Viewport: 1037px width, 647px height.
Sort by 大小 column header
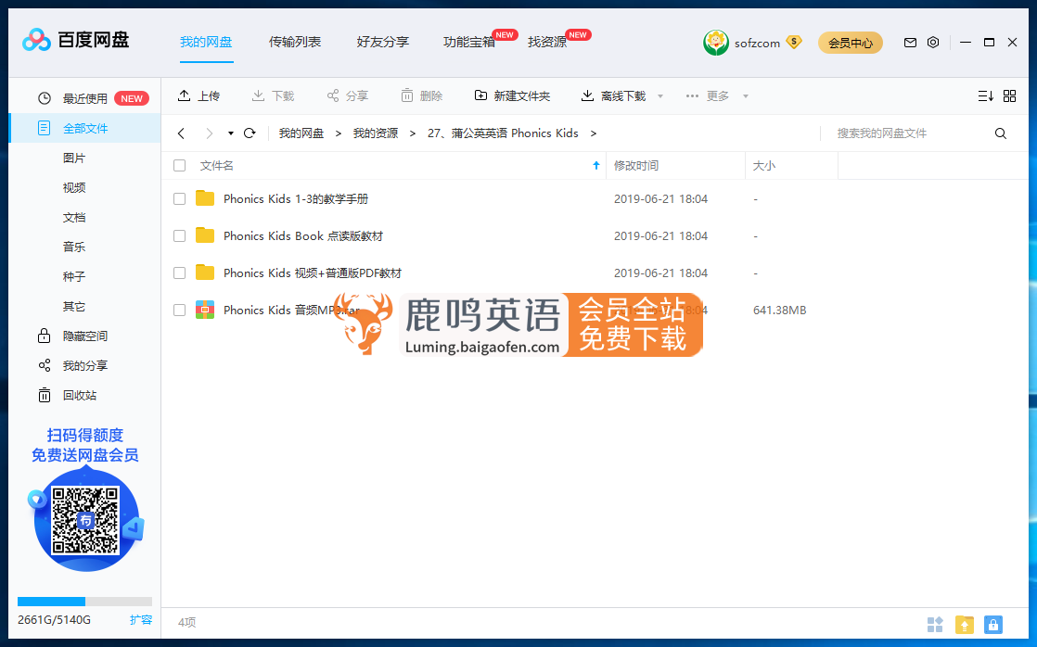(x=764, y=166)
